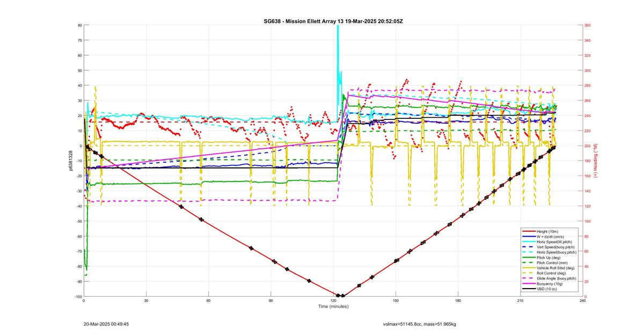Click the 'Time (minutes)' x-axis label
Screen dimensions: 644x333
click(x=333, y=306)
